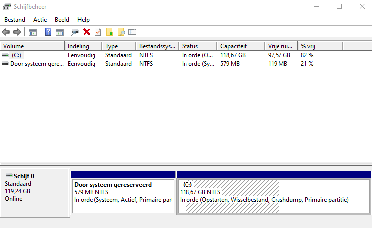Select the Schijf 0 disk label panel
The width and height of the screenshot is (372, 228).
click(x=35, y=192)
